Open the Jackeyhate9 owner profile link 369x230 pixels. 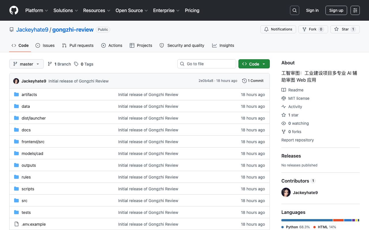32,30
